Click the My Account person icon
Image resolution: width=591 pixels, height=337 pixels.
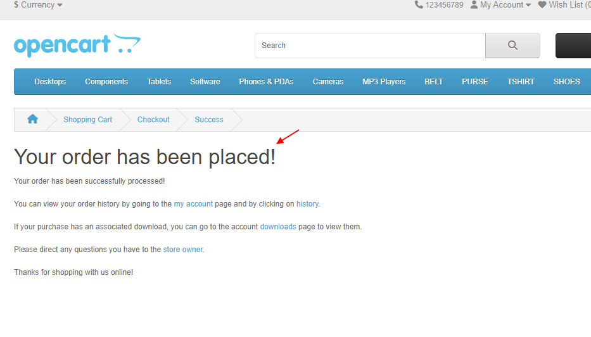pos(474,5)
